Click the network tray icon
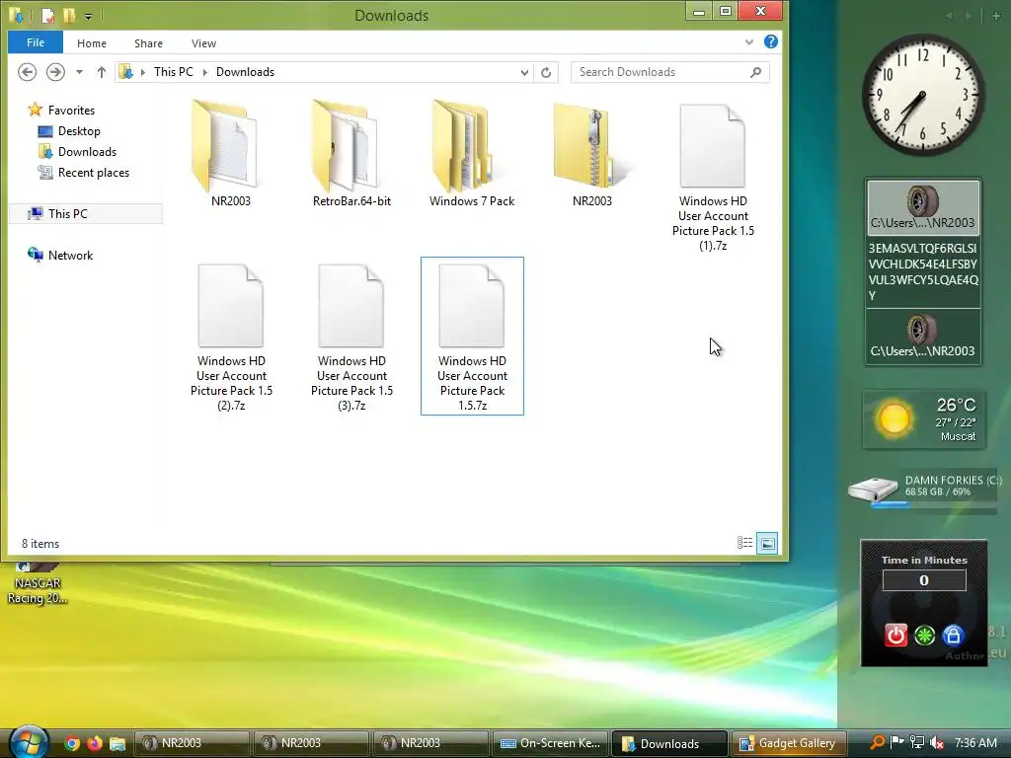This screenshot has height=758, width=1011. 917,743
